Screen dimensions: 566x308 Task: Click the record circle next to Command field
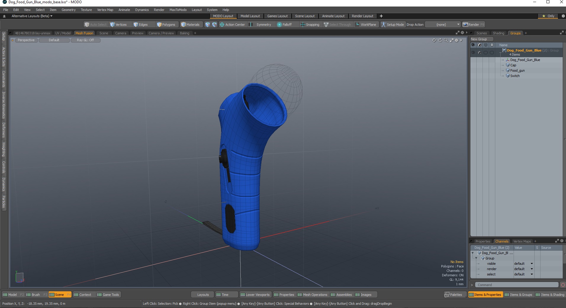pos(563,285)
